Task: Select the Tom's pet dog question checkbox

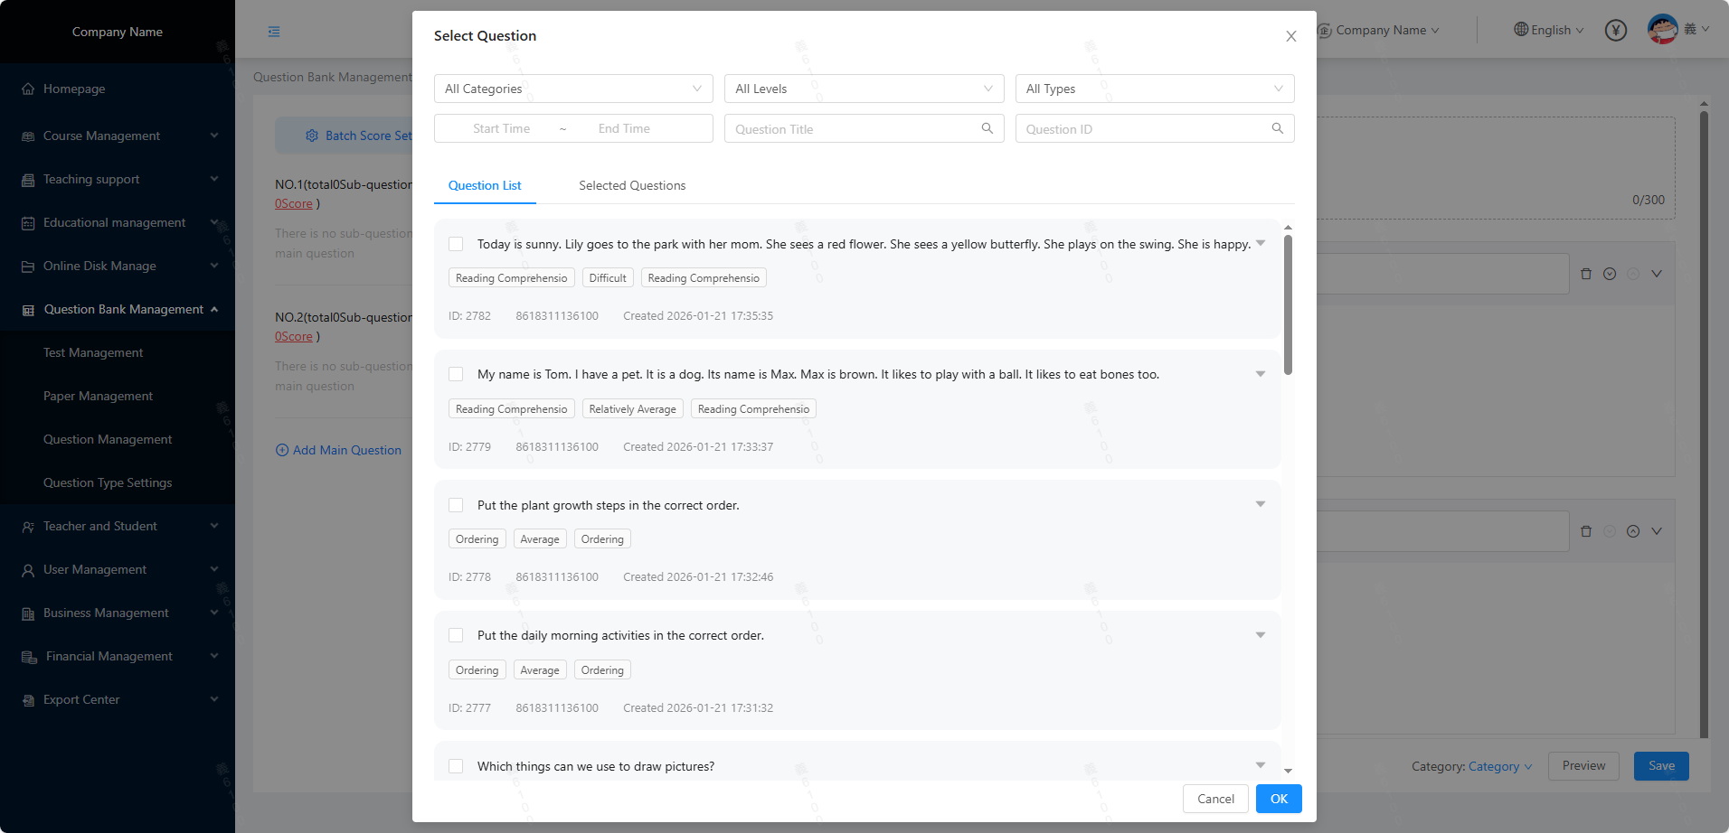Action: pyautogui.click(x=456, y=374)
